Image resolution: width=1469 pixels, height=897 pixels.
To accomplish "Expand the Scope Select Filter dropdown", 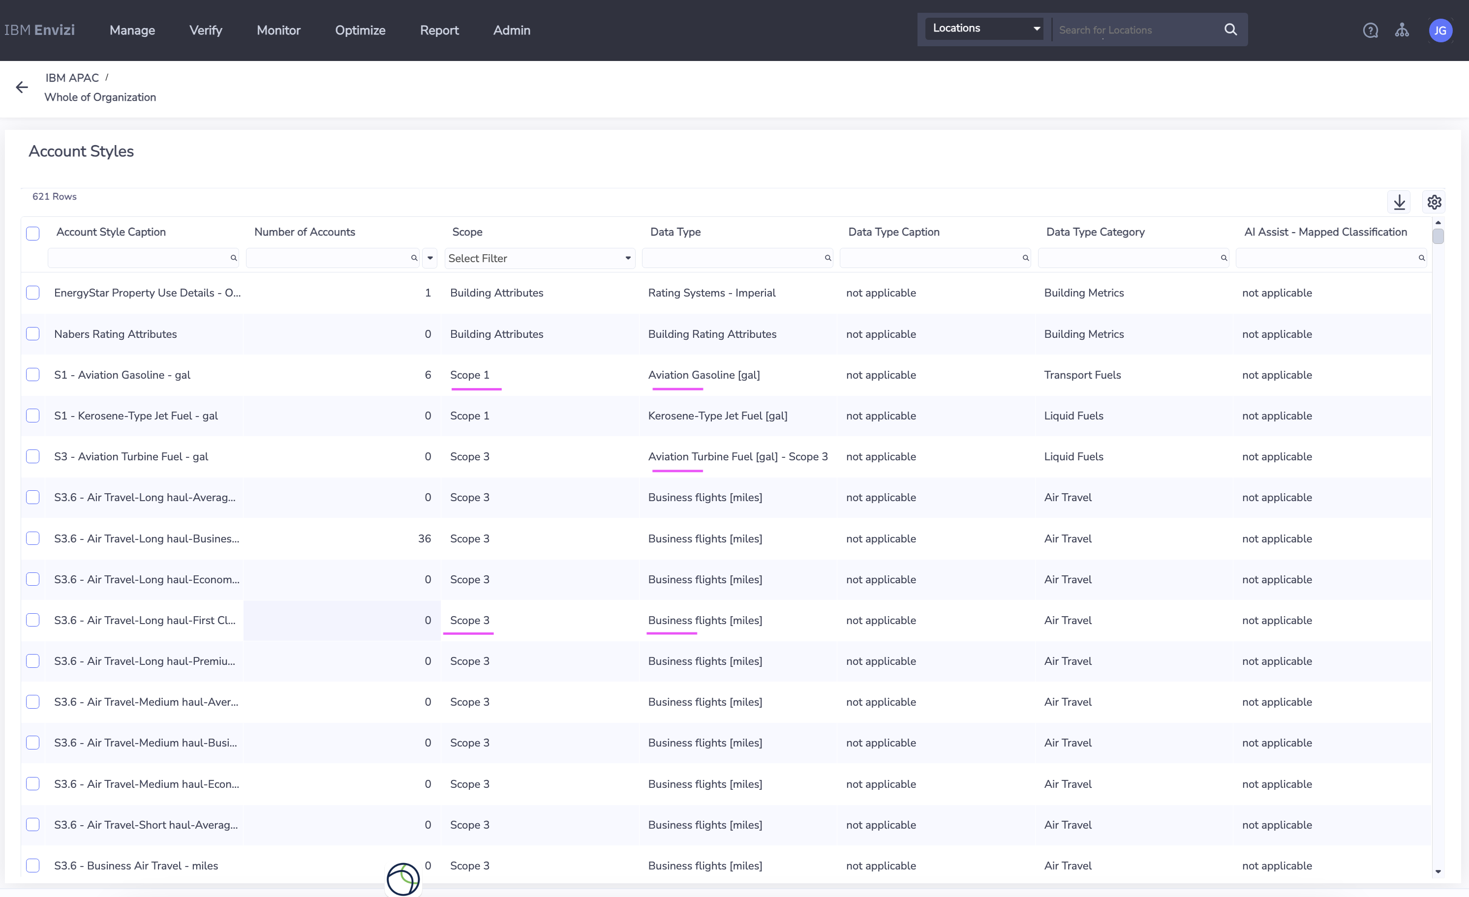I will 539,258.
